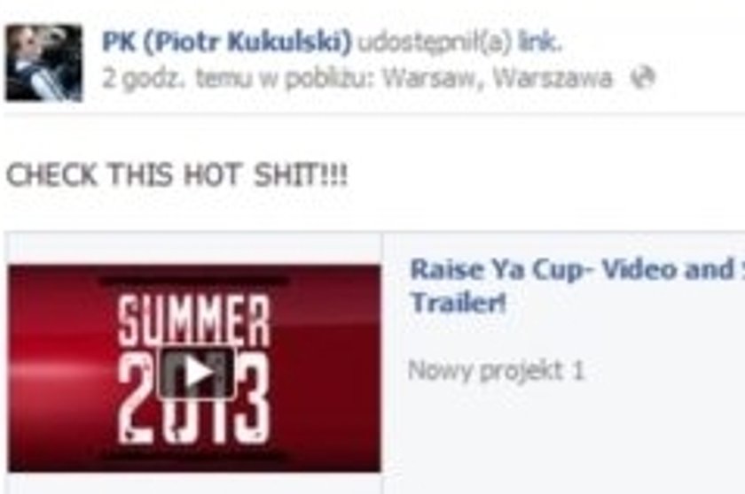Open the PK (Piotr Kukulski) profile link
Image resolution: width=745 pixels, height=494 pixels.
pyautogui.click(x=227, y=42)
